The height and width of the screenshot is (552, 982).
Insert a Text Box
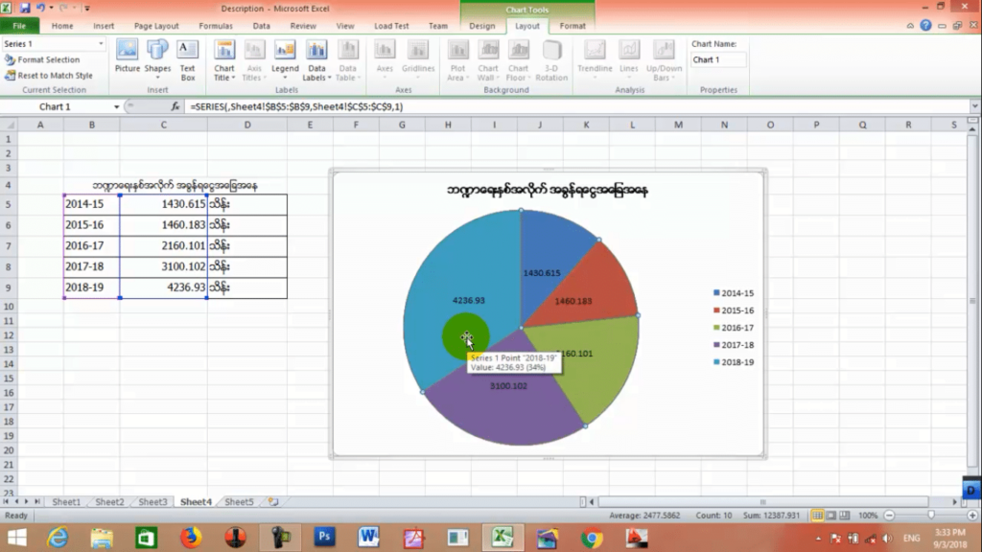pos(187,60)
